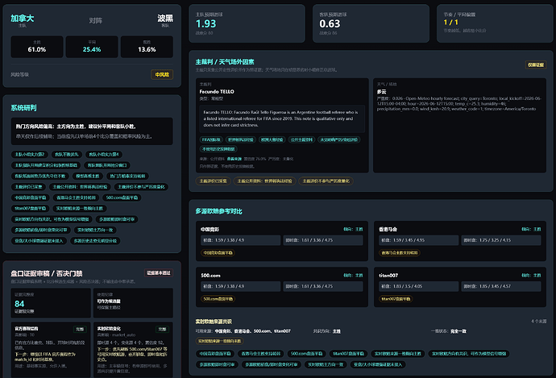556x378 pixels.
Task: Click titan007 opening odds 1.83 / 3.5 / 4.05
Action: click(418, 286)
